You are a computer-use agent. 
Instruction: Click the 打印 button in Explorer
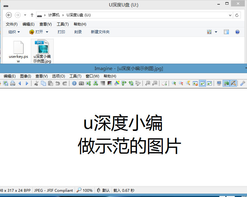61,32
